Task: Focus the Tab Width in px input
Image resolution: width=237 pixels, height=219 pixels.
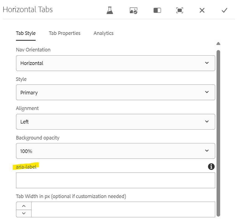Action: click(123, 210)
